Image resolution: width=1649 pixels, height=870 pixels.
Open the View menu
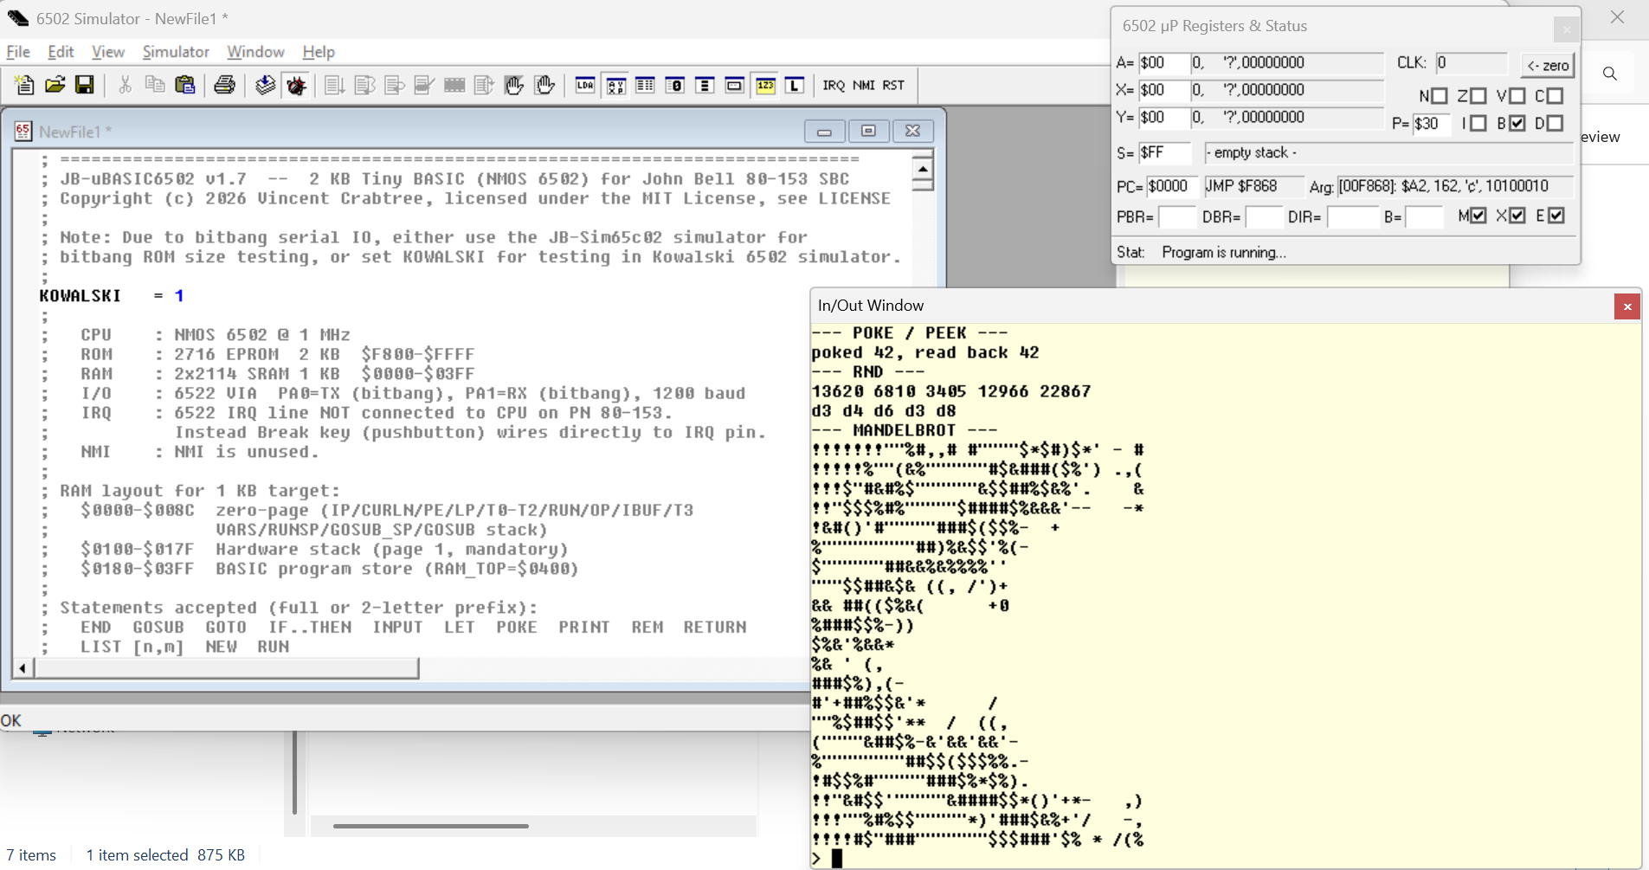coord(108,52)
